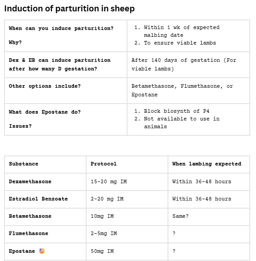Select the 'When can you induce parturition?' cell
Viewport: 256px width, 261px height.
pyautogui.click(x=66, y=35)
